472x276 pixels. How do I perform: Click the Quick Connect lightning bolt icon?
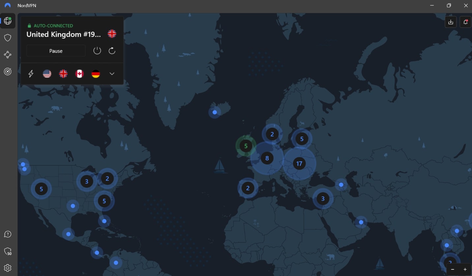(x=31, y=74)
